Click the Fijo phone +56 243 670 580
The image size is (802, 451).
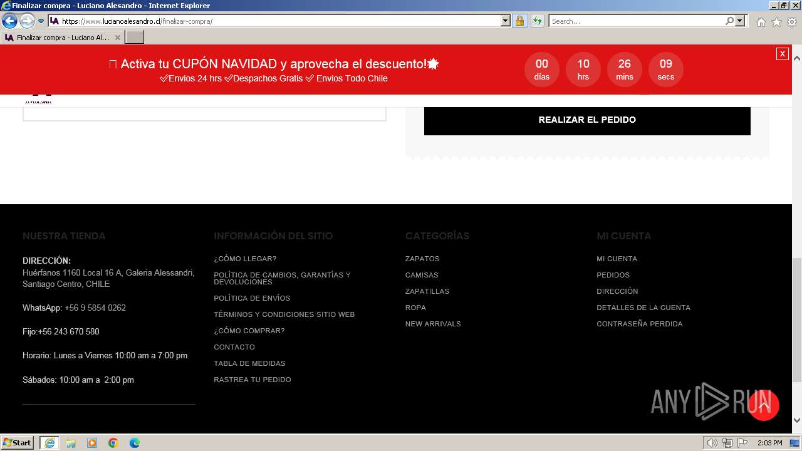(68, 331)
